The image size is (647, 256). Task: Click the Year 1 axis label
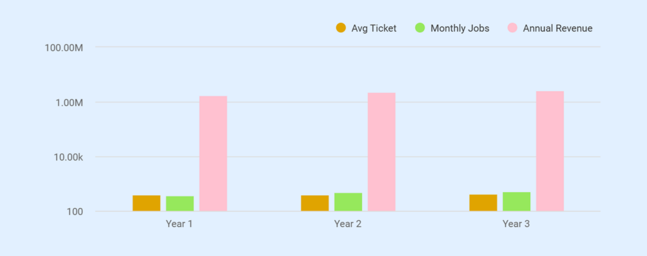click(179, 224)
